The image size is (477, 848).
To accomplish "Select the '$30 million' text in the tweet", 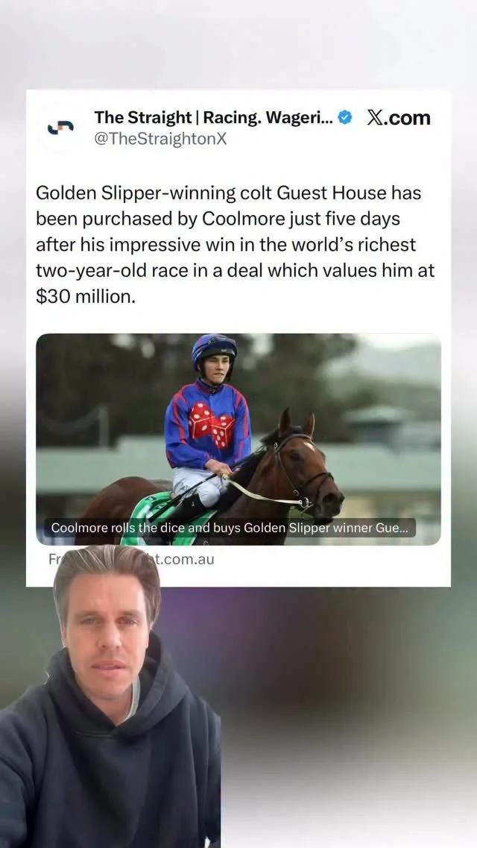I will (86, 297).
